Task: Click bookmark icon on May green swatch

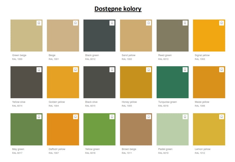Action: pyautogui.click(x=39, y=117)
